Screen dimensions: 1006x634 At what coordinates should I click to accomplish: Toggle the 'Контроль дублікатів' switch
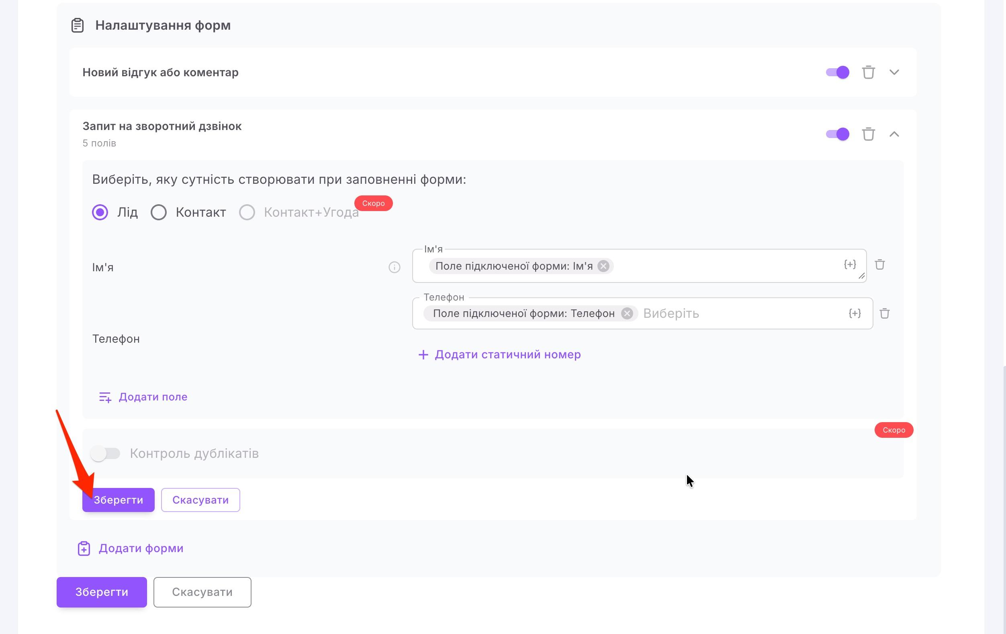(105, 453)
